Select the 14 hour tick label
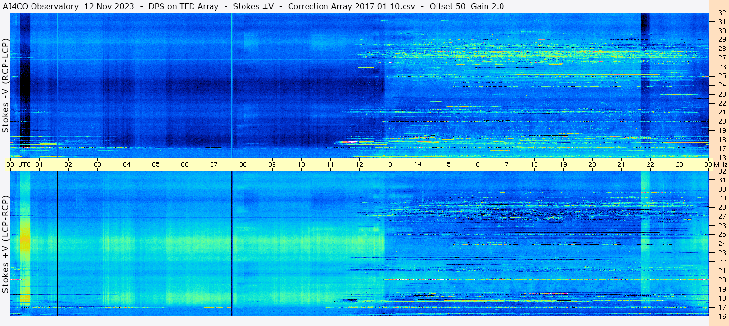 [x=418, y=164]
